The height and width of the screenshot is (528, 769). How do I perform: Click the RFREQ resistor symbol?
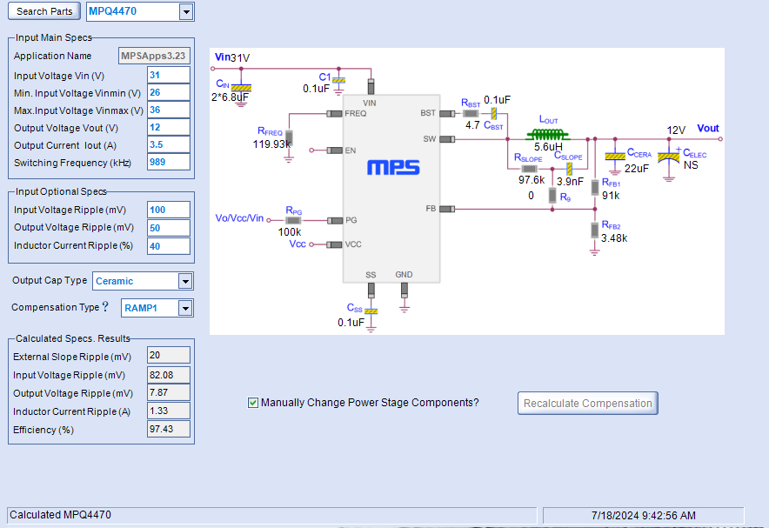coord(289,137)
